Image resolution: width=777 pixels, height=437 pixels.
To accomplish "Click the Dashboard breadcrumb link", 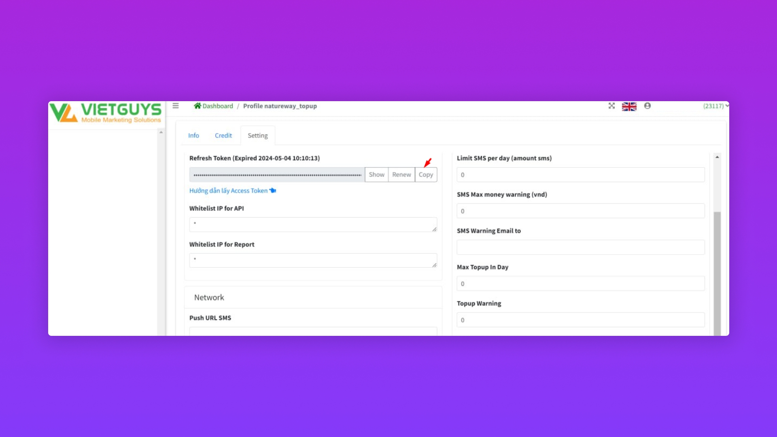I will pos(218,106).
